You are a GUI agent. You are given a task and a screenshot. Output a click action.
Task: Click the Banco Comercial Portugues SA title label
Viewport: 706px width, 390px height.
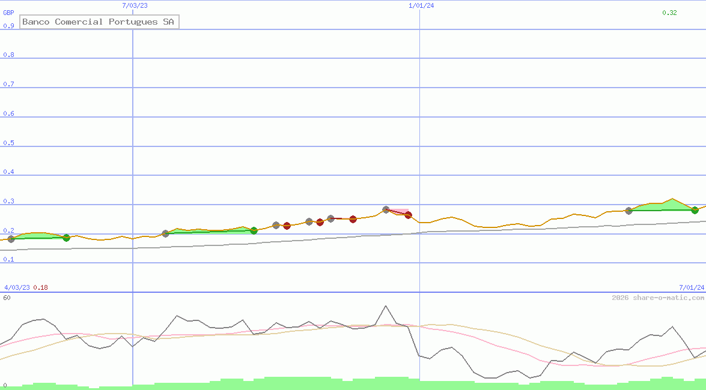[99, 22]
